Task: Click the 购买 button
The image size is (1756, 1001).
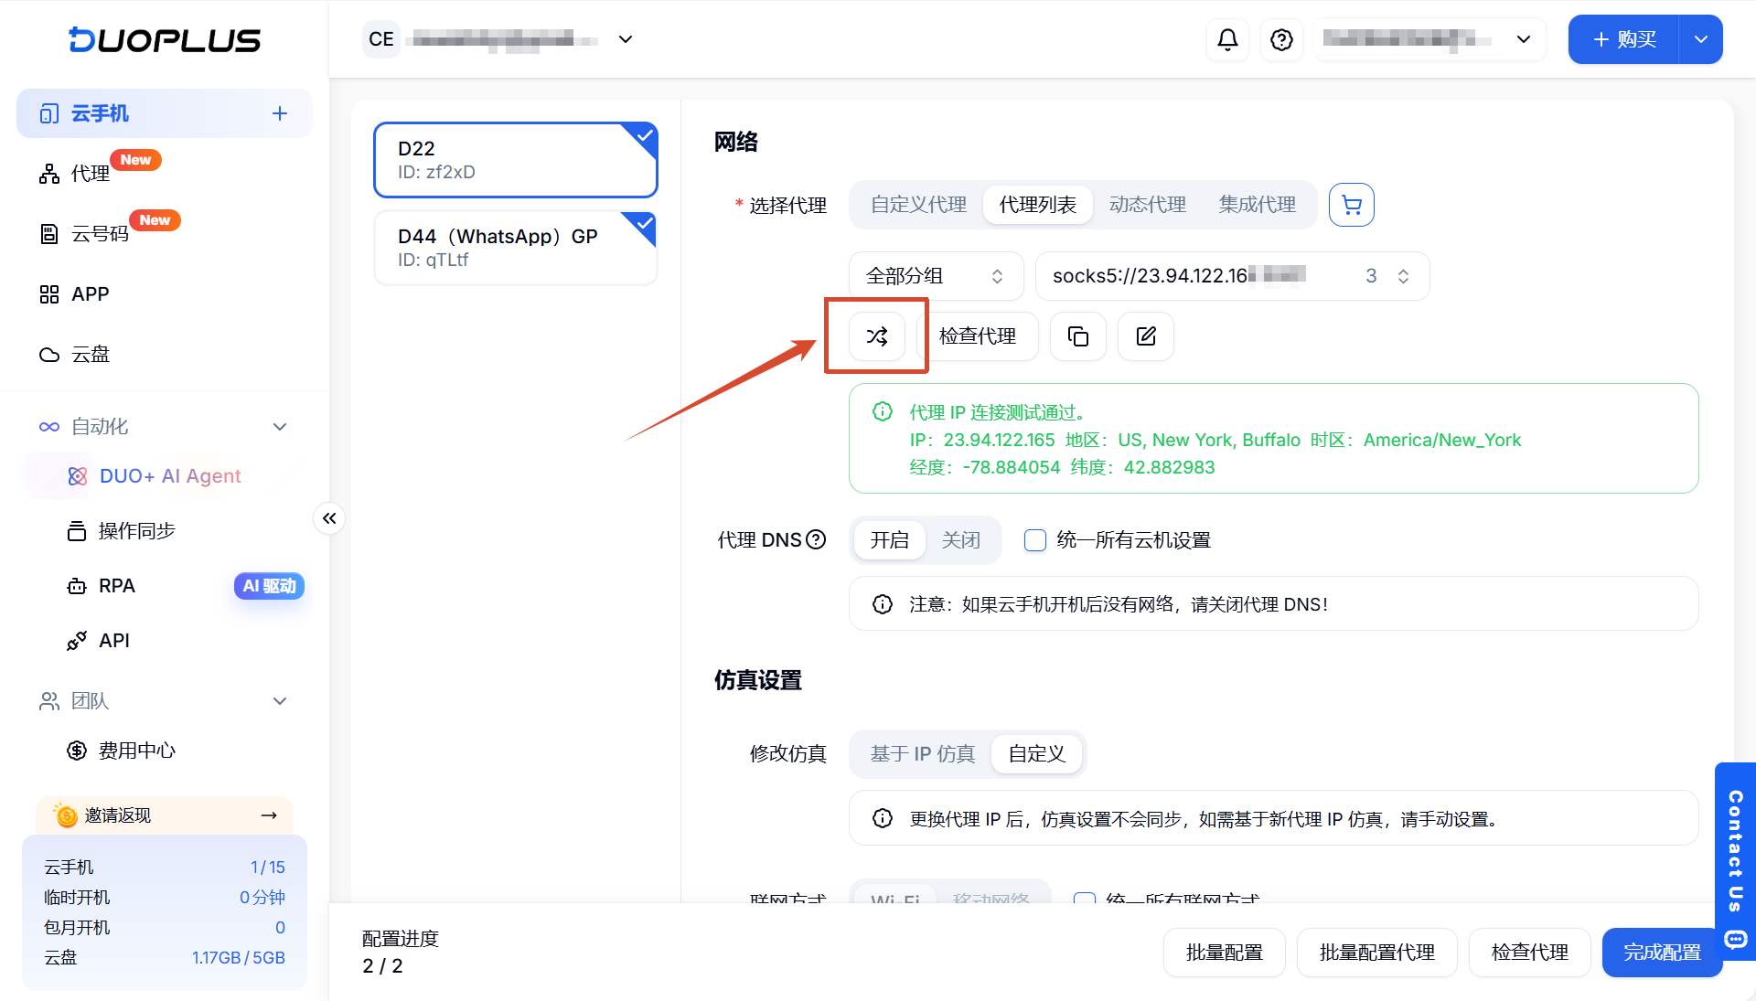Action: pos(1624,39)
